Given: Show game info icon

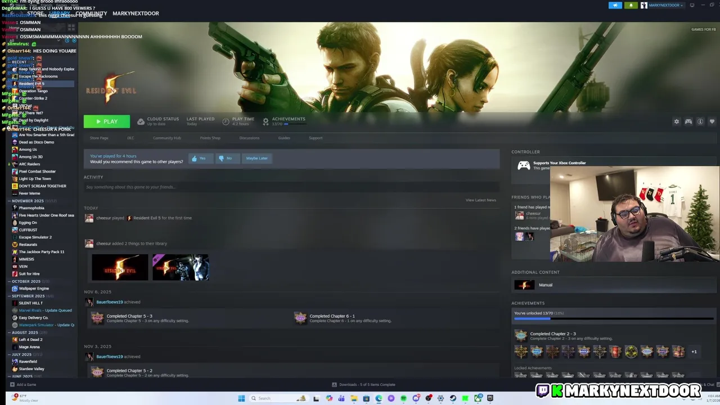Looking at the screenshot, I should [x=700, y=121].
